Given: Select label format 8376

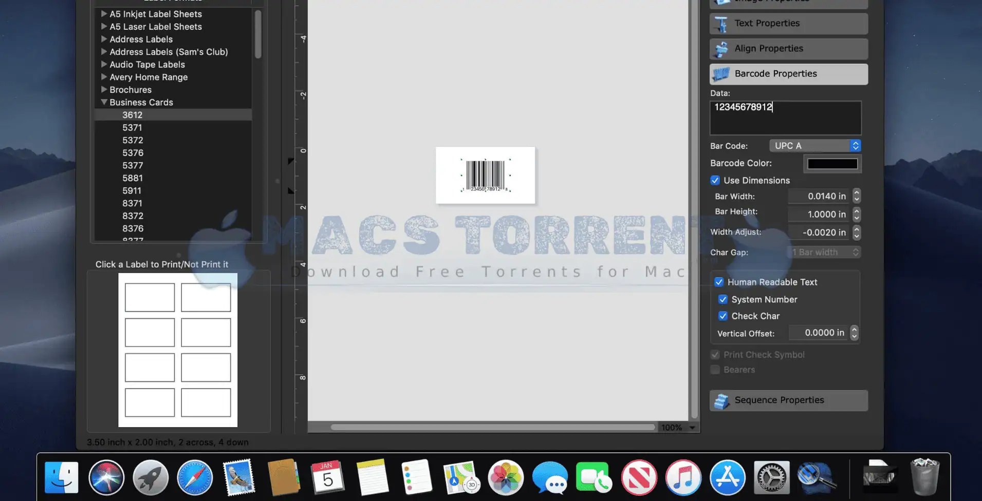Looking at the screenshot, I should coord(173,228).
